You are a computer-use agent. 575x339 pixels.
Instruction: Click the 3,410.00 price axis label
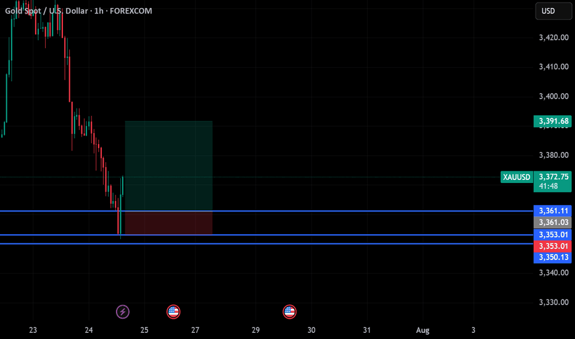pos(554,67)
